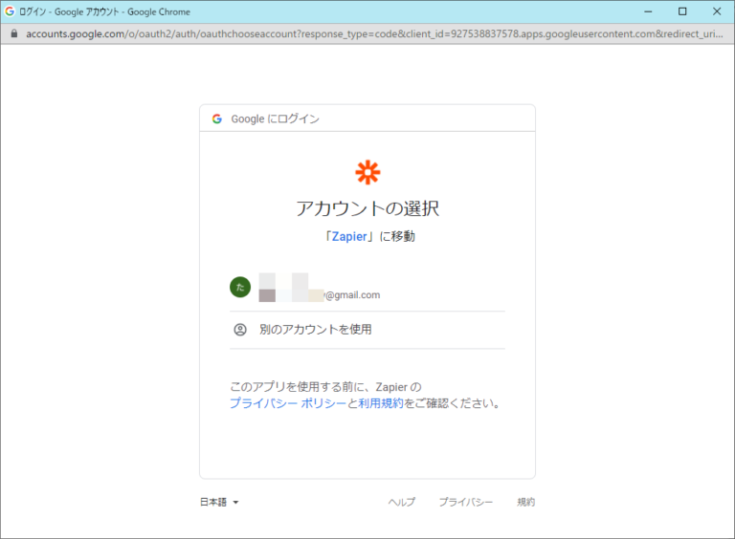Open the 規約 footer link
Viewport: 735px width, 539px height.
coord(526,502)
